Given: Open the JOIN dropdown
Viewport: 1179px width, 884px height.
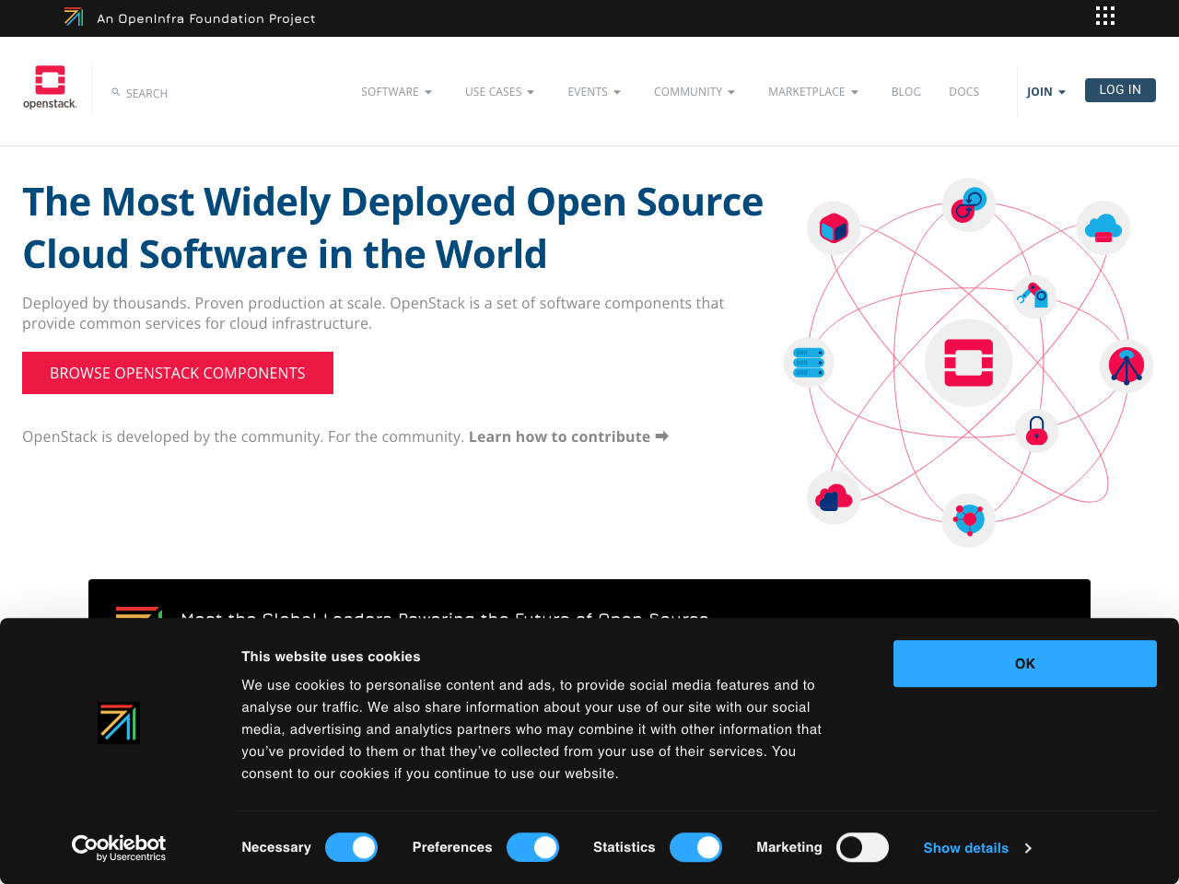Looking at the screenshot, I should 1045,91.
